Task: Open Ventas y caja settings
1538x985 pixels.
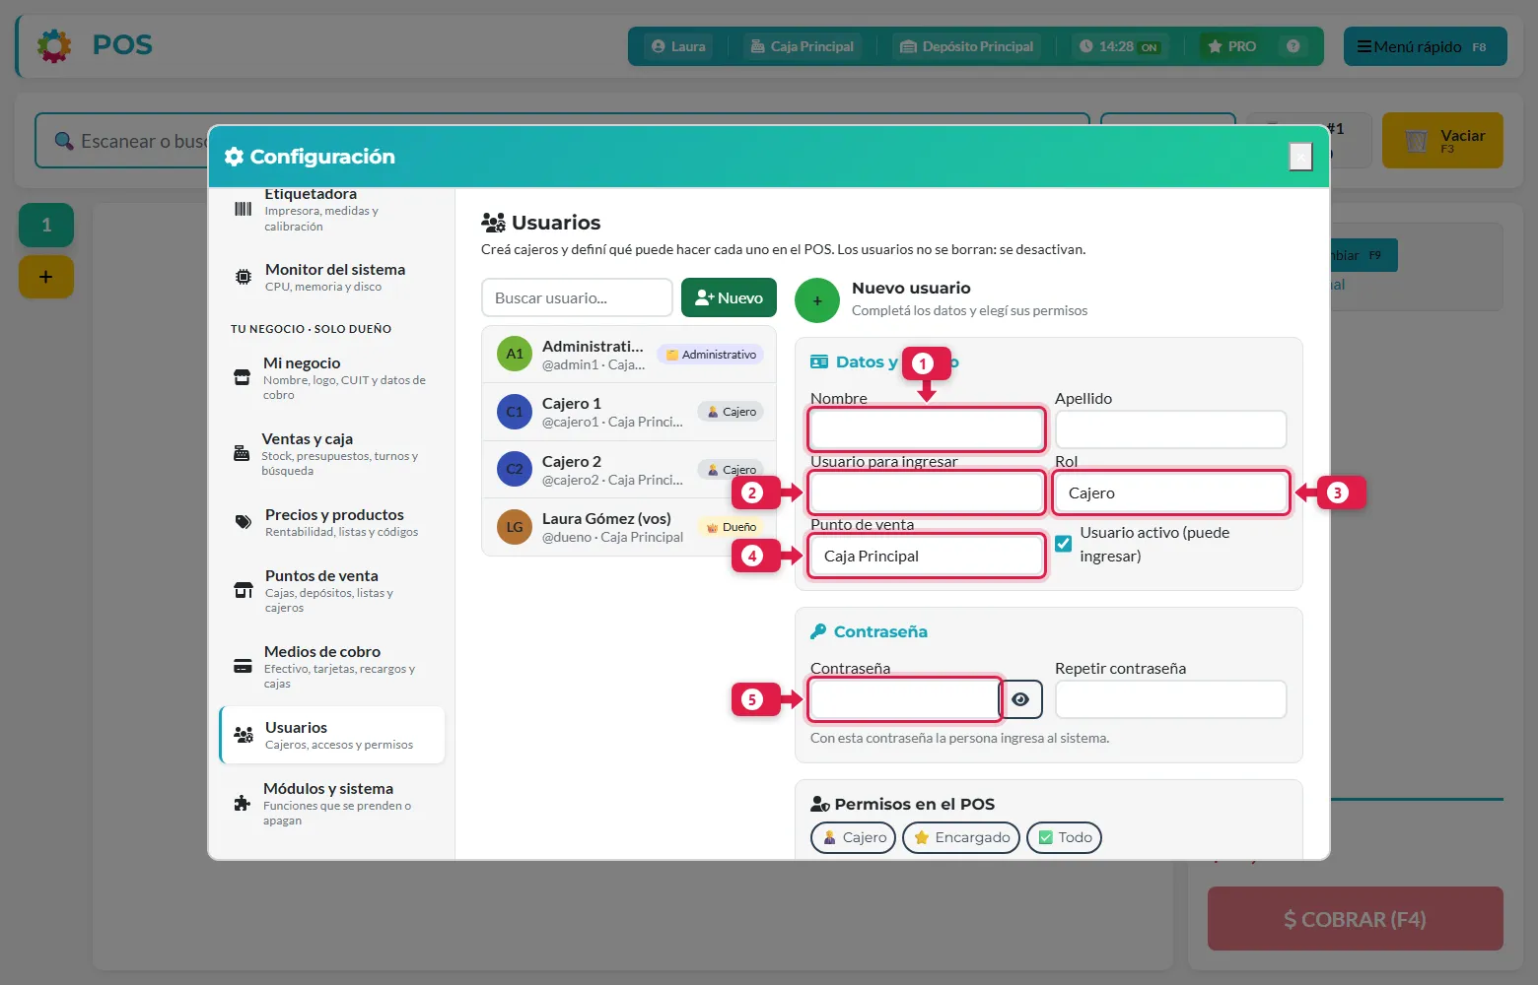Action: coord(332,454)
